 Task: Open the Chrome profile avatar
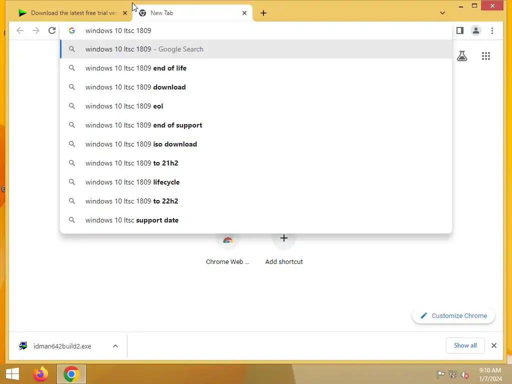pos(476,30)
